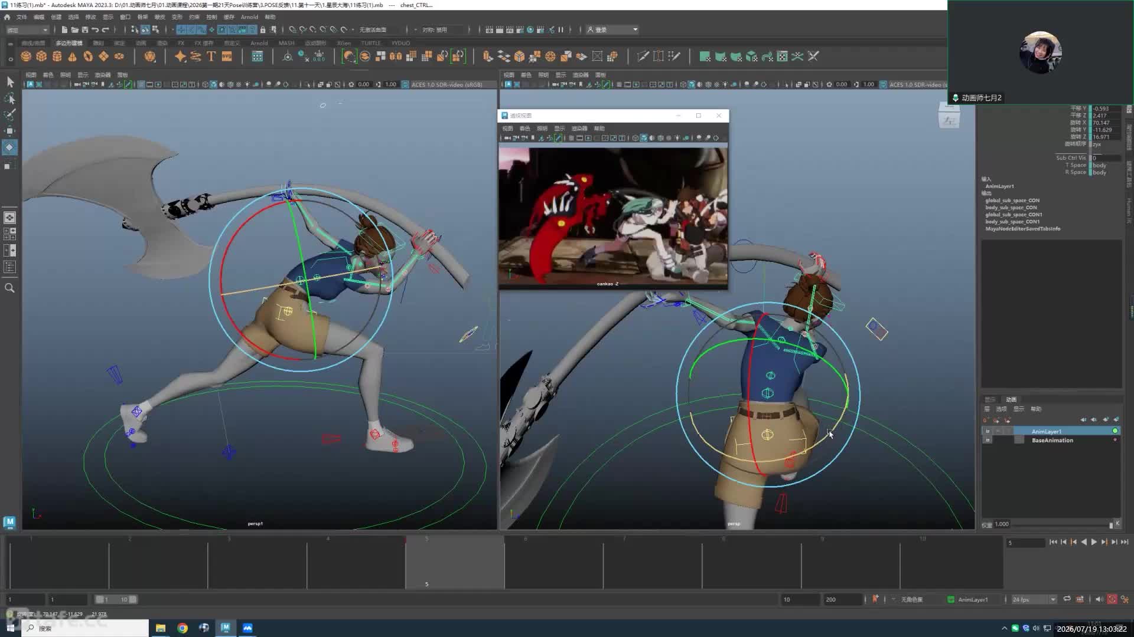
Task: Open the existing scene with the folder icon
Action: 74,29
